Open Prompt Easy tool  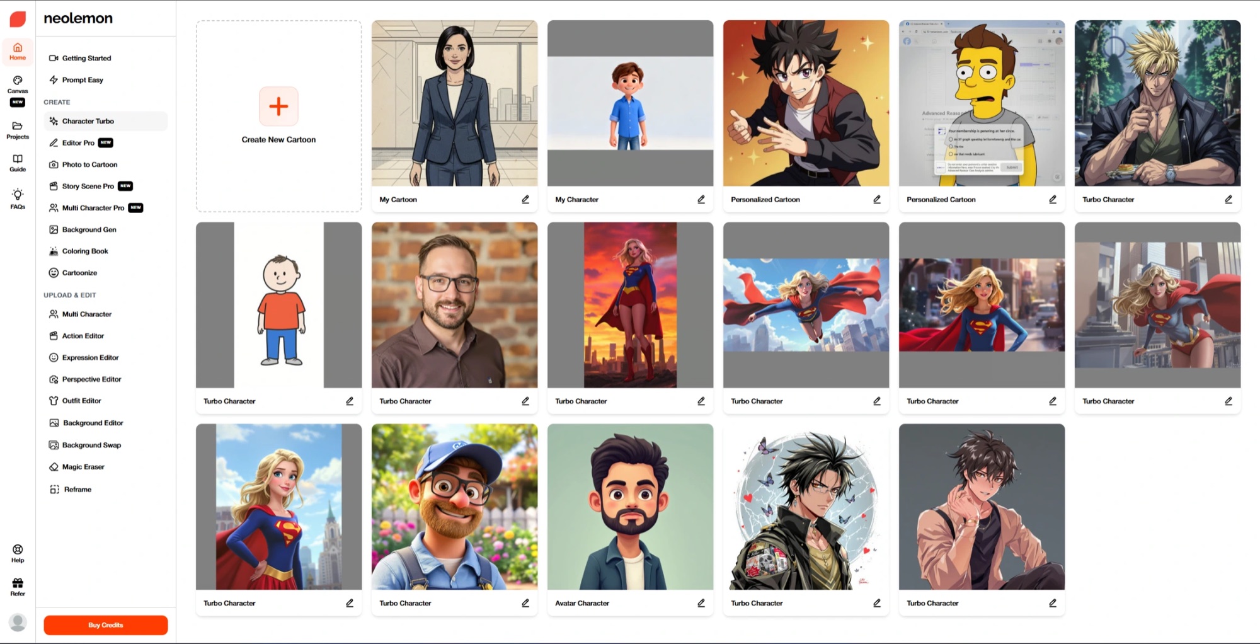pyautogui.click(x=105, y=80)
